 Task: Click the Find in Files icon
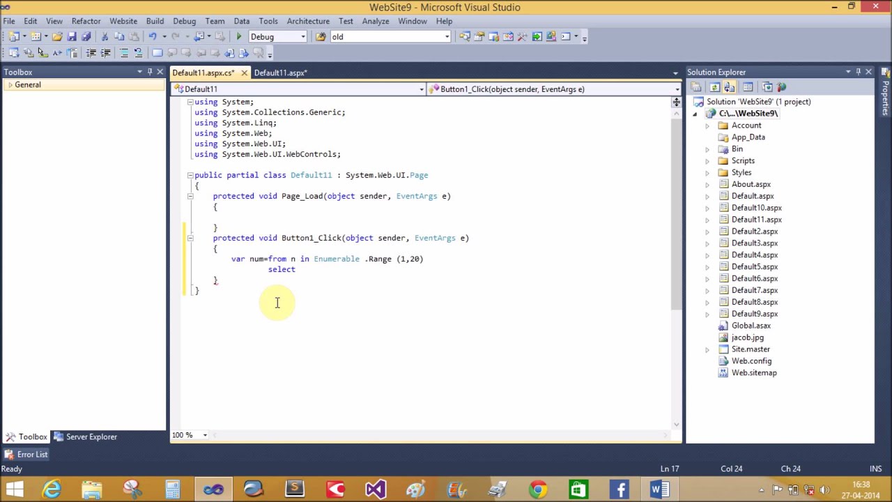321,37
